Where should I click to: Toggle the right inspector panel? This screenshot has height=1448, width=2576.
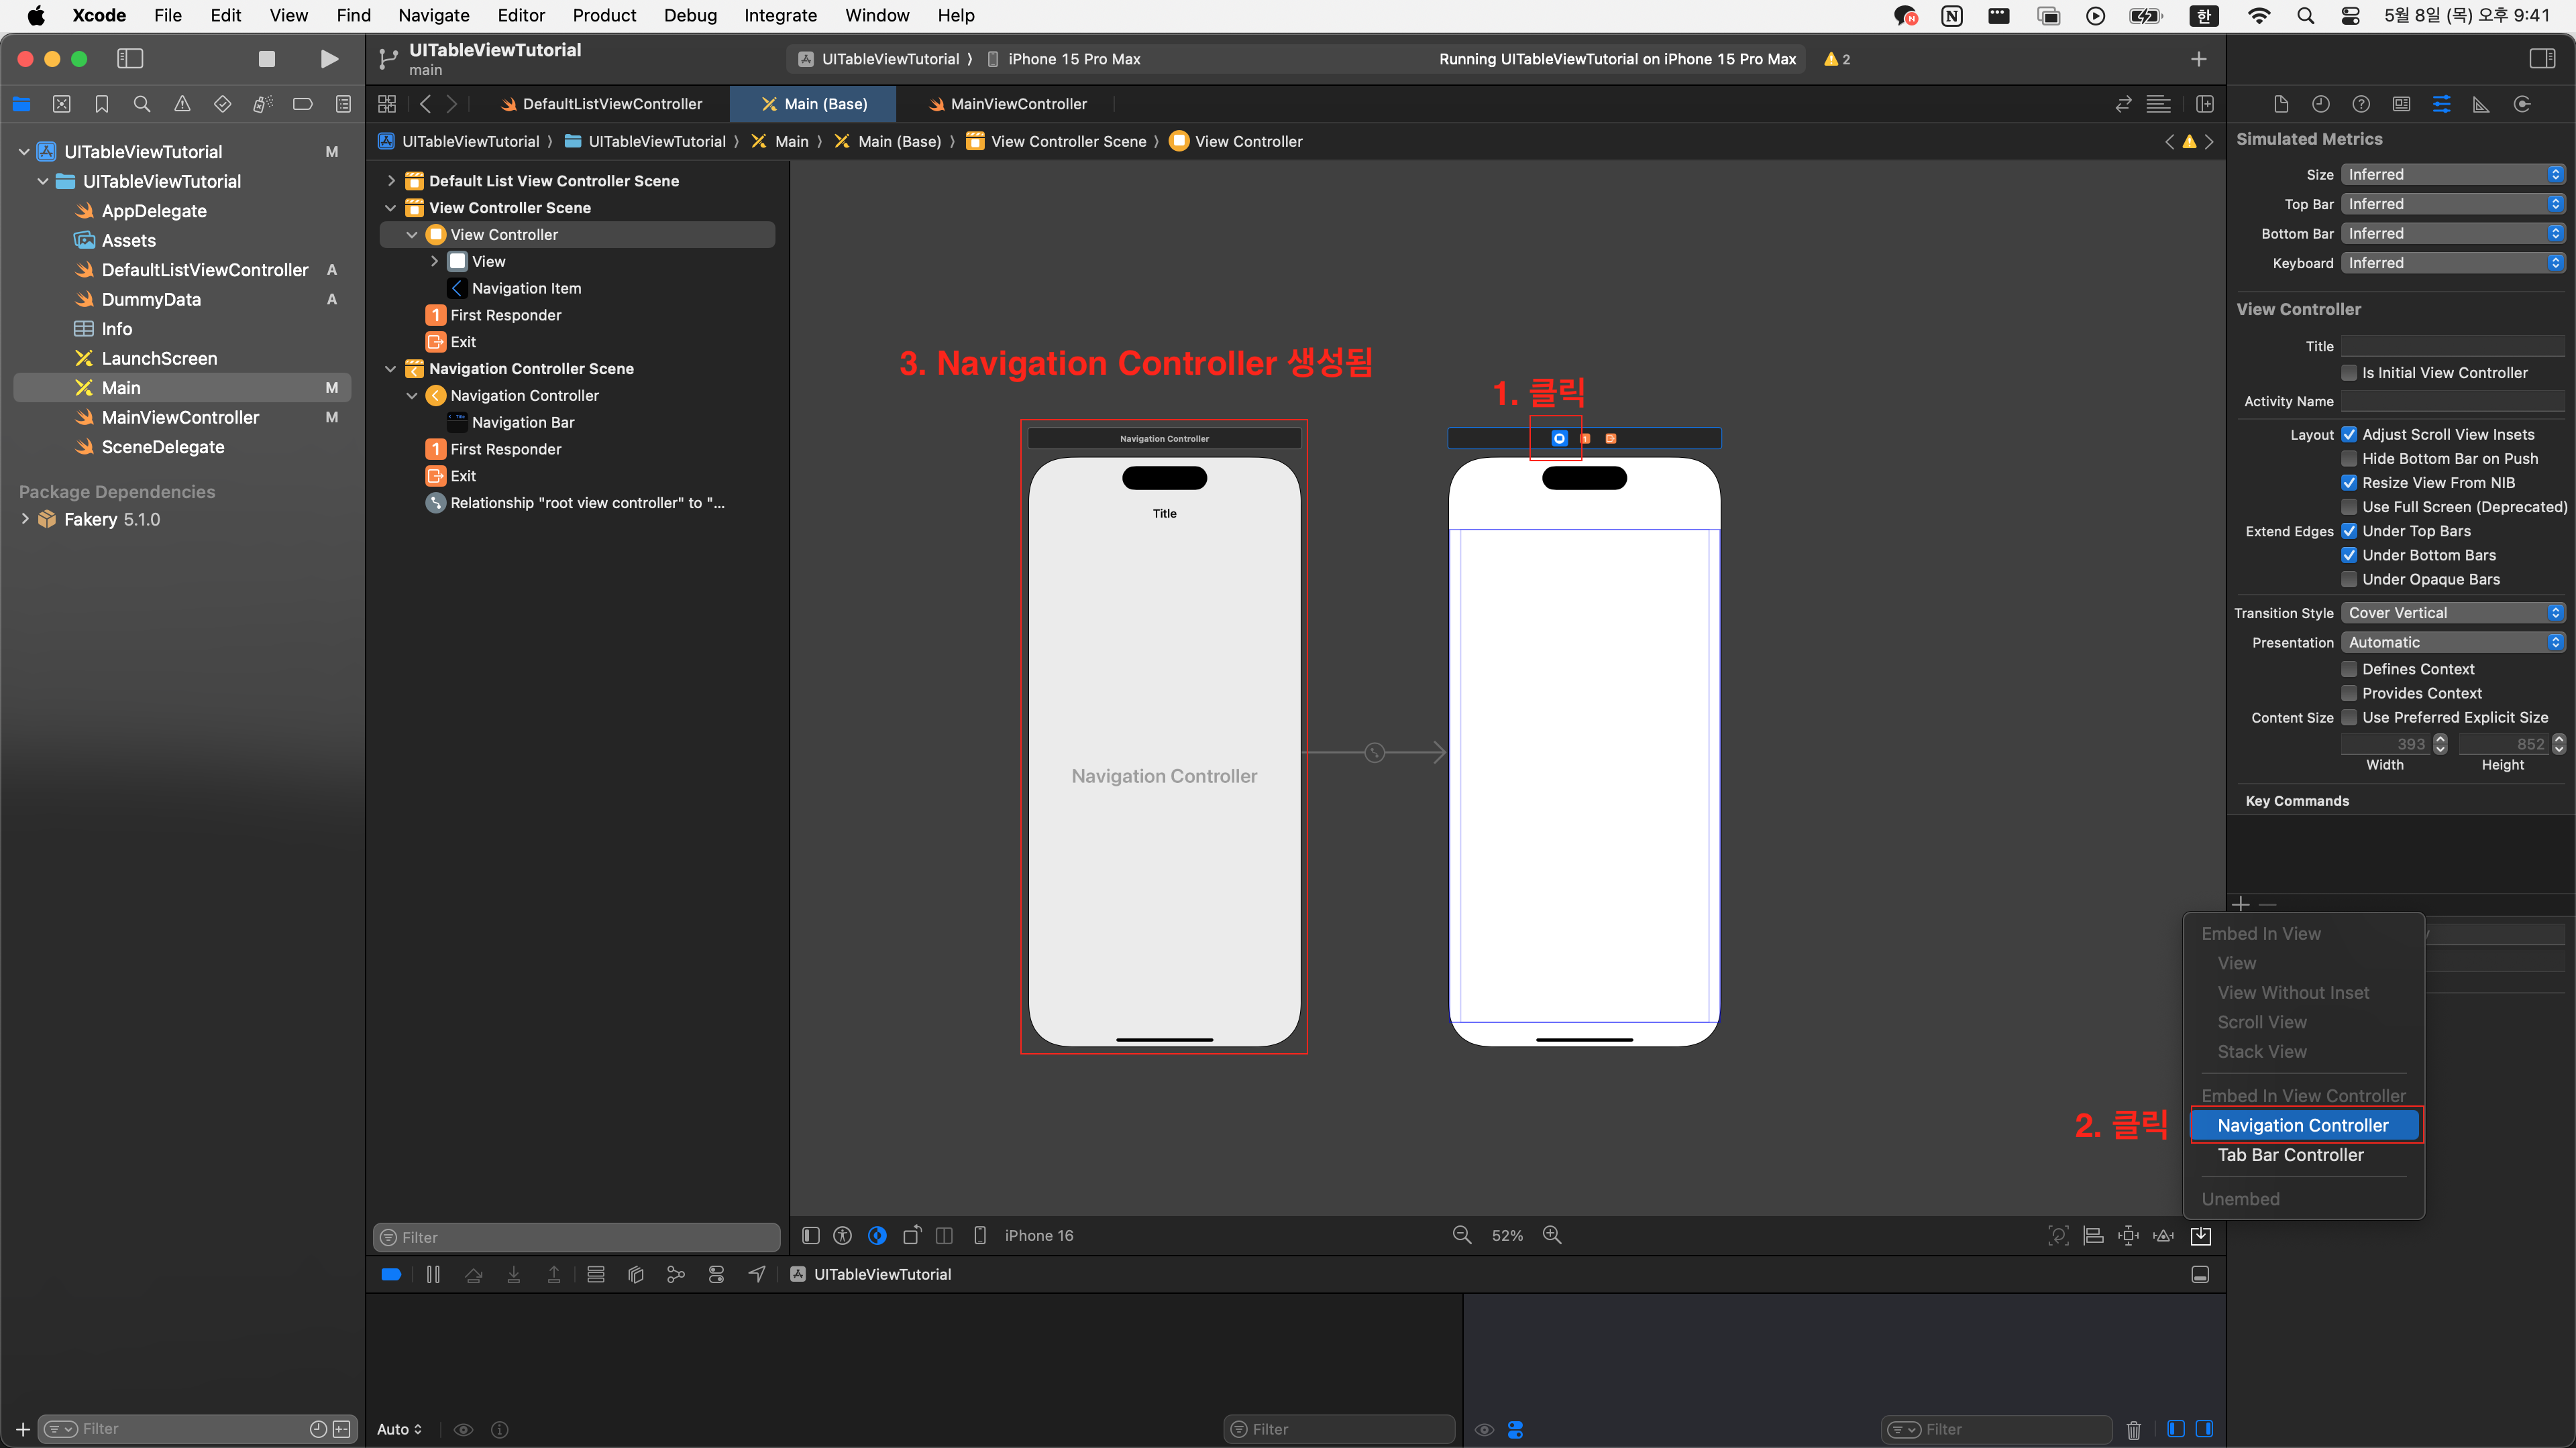pyautogui.click(x=2542, y=59)
